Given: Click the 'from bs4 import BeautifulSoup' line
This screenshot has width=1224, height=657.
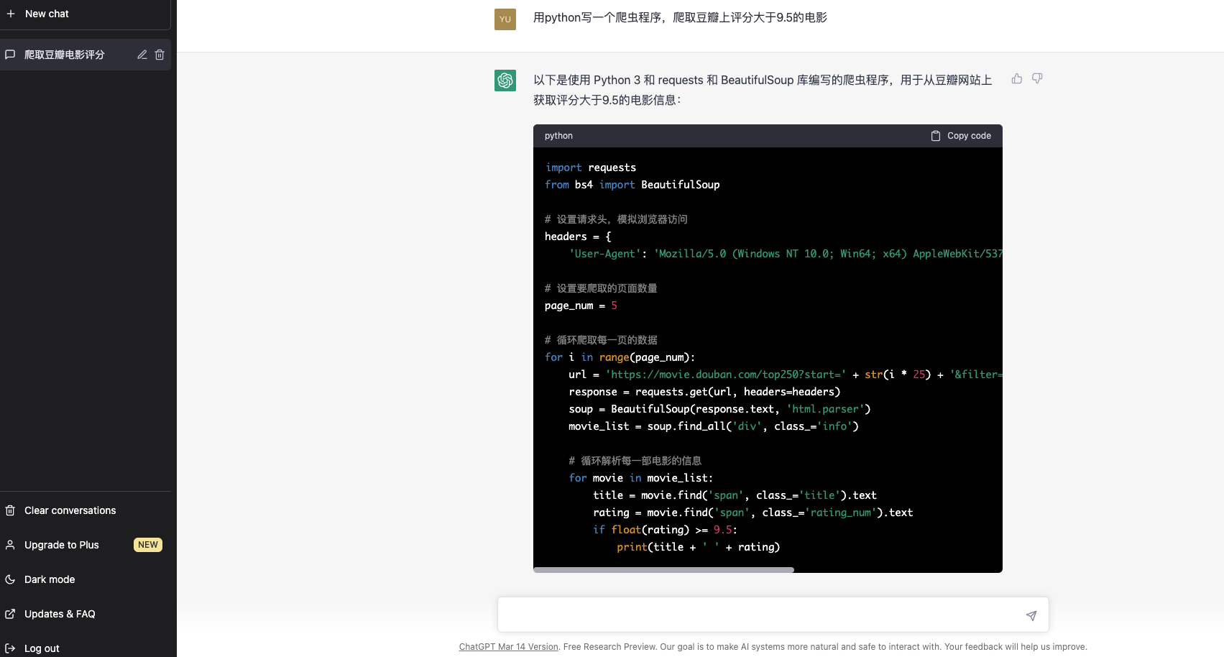Looking at the screenshot, I should click(x=632, y=185).
